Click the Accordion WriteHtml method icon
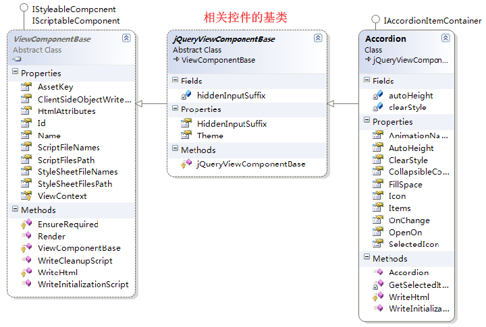486x327 pixels. 378,297
